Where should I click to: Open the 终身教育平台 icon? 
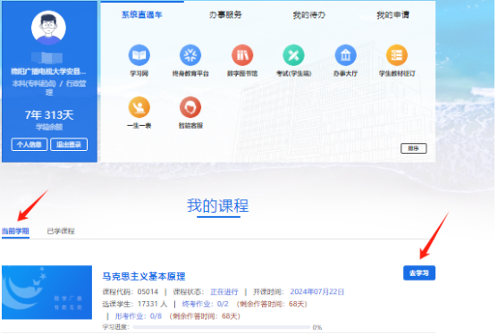[x=190, y=55]
